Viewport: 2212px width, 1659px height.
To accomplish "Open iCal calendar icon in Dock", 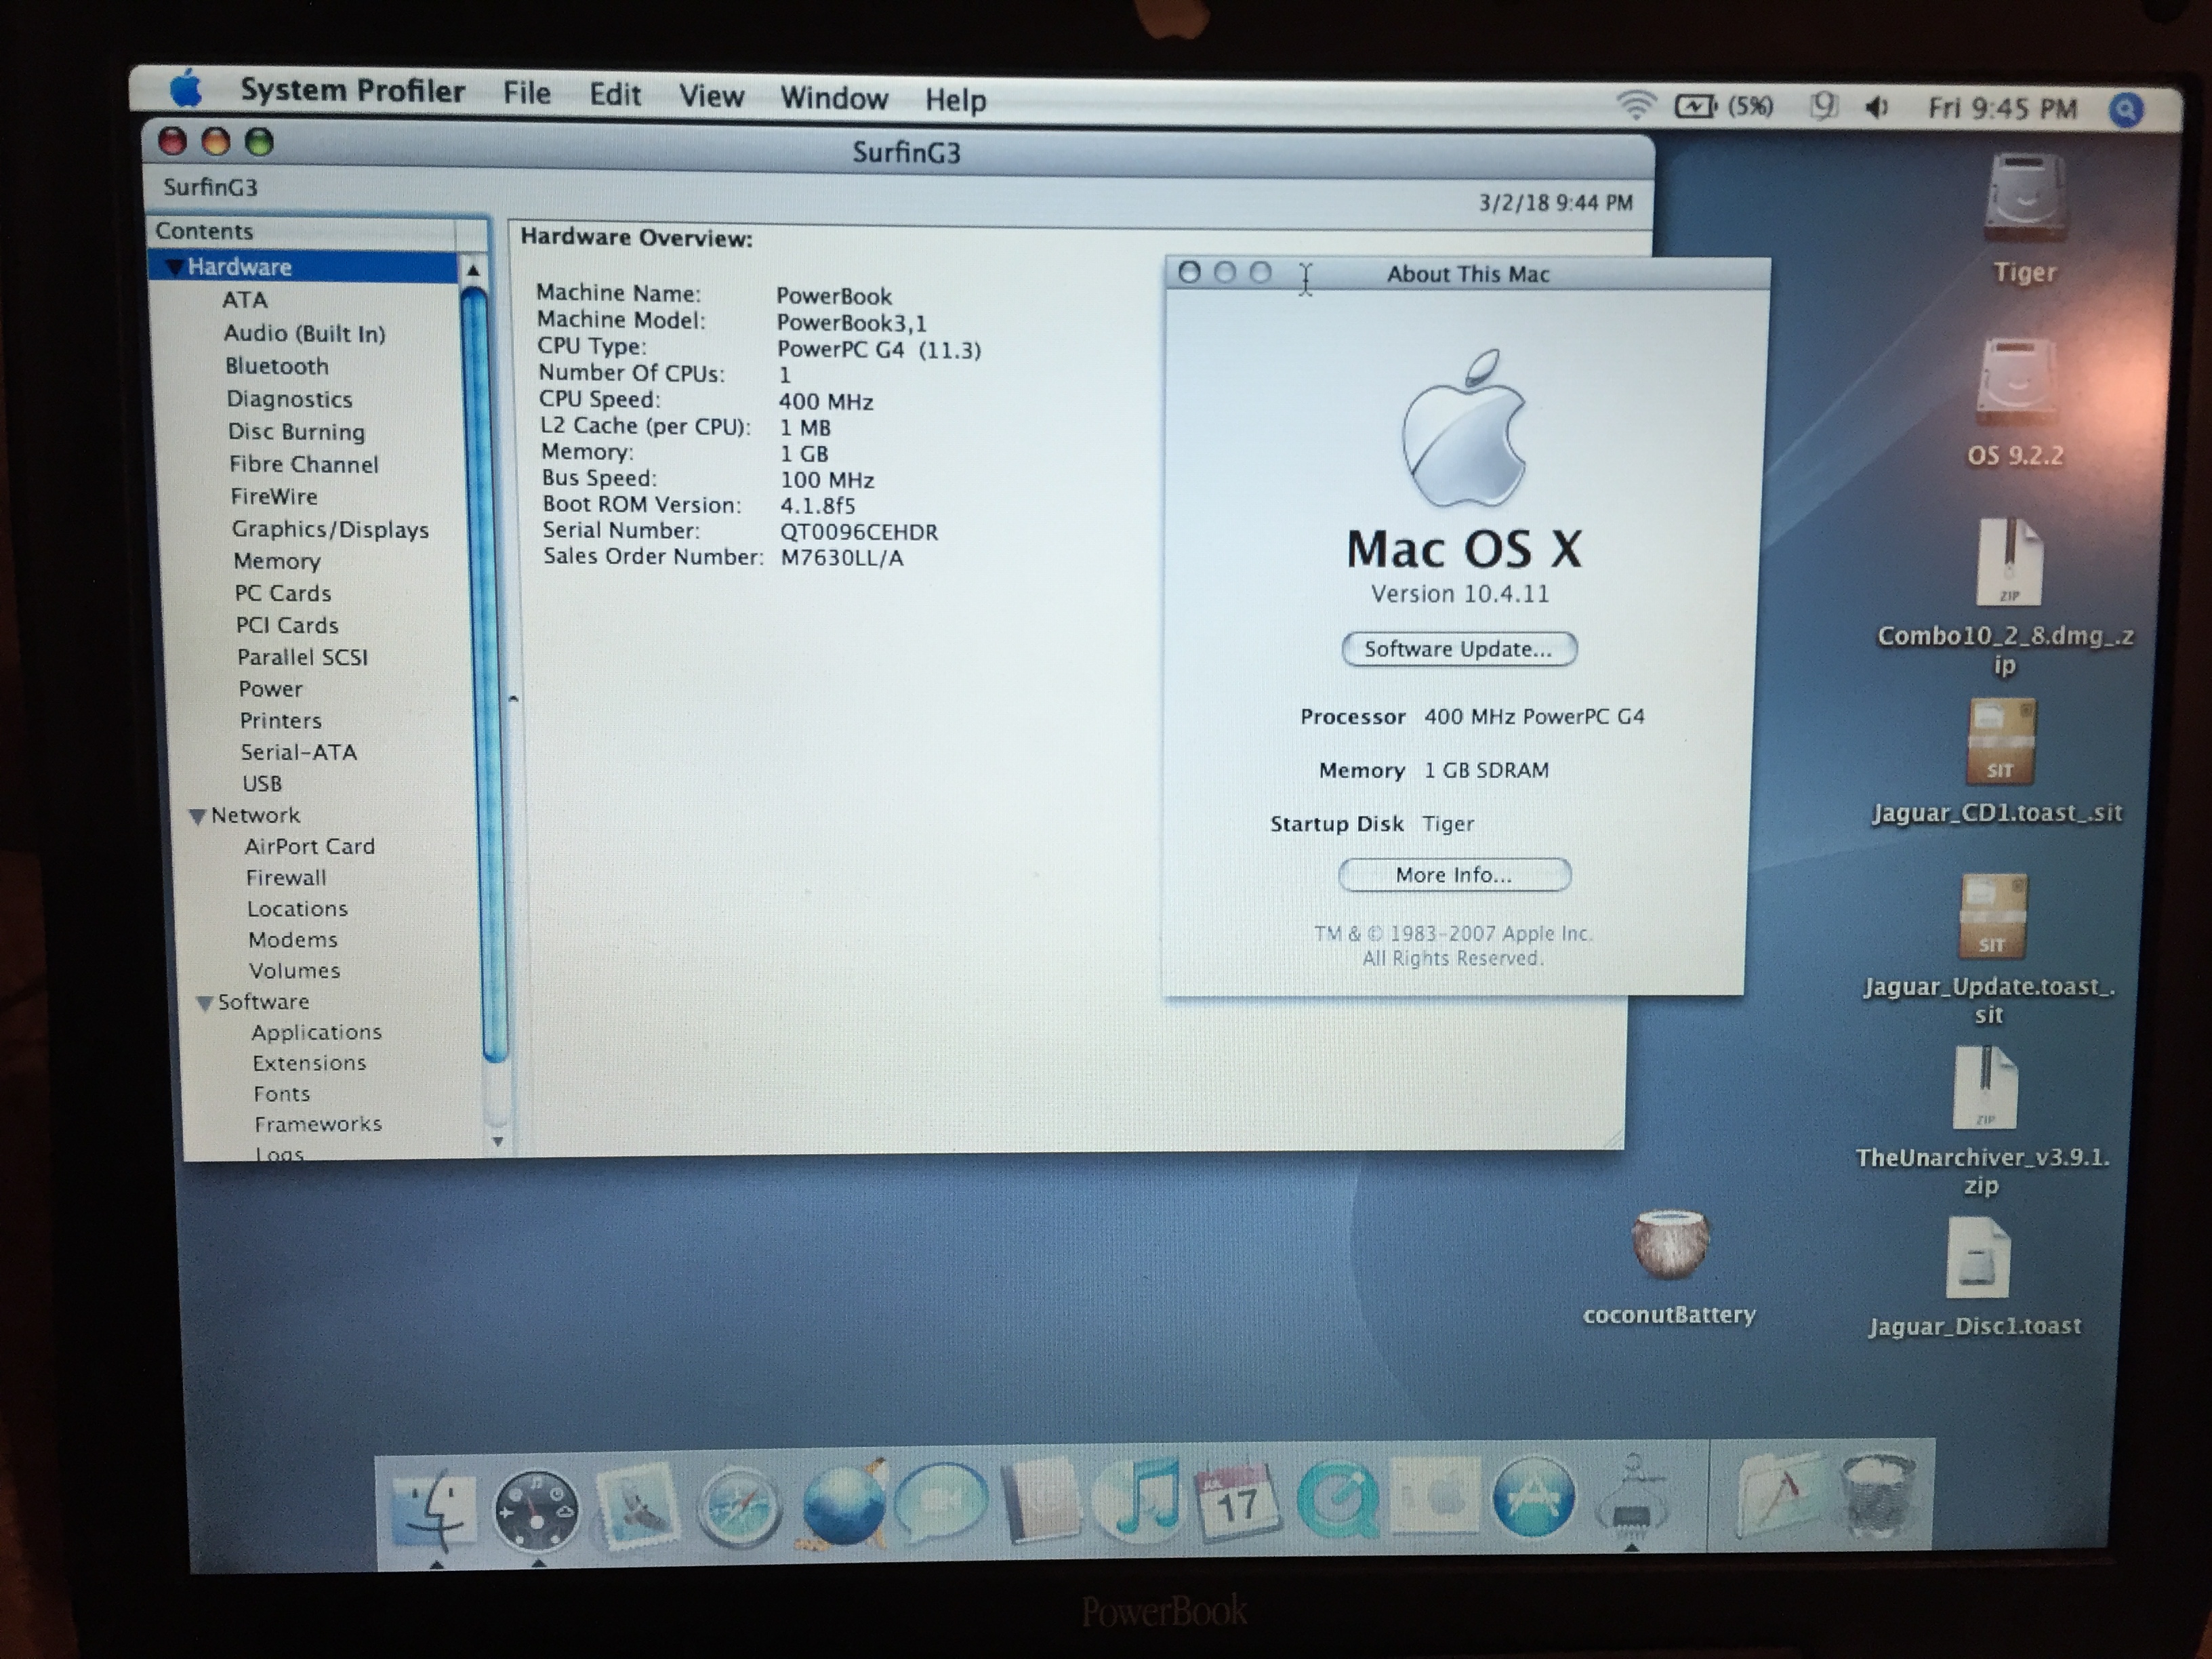I will [x=1237, y=1498].
